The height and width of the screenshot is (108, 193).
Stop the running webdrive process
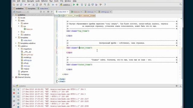(14, 93)
